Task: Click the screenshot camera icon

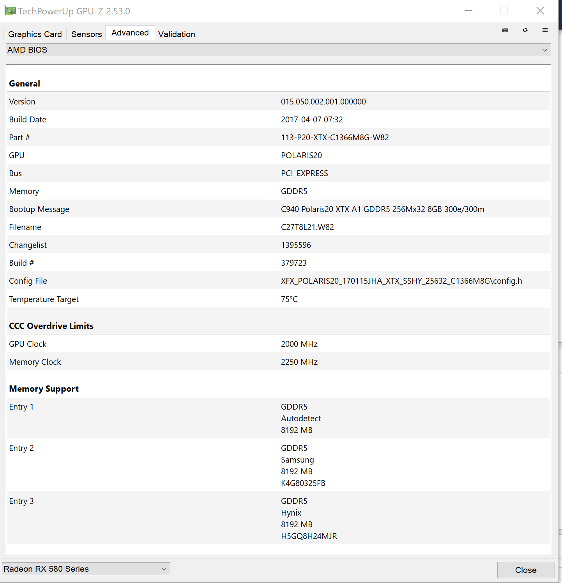Action: (x=505, y=30)
